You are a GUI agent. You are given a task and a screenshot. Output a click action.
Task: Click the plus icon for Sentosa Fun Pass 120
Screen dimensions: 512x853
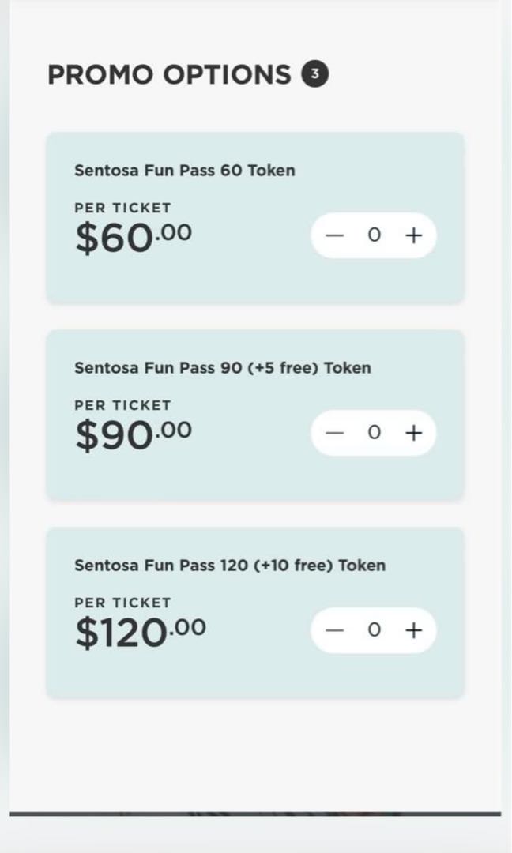[413, 629]
